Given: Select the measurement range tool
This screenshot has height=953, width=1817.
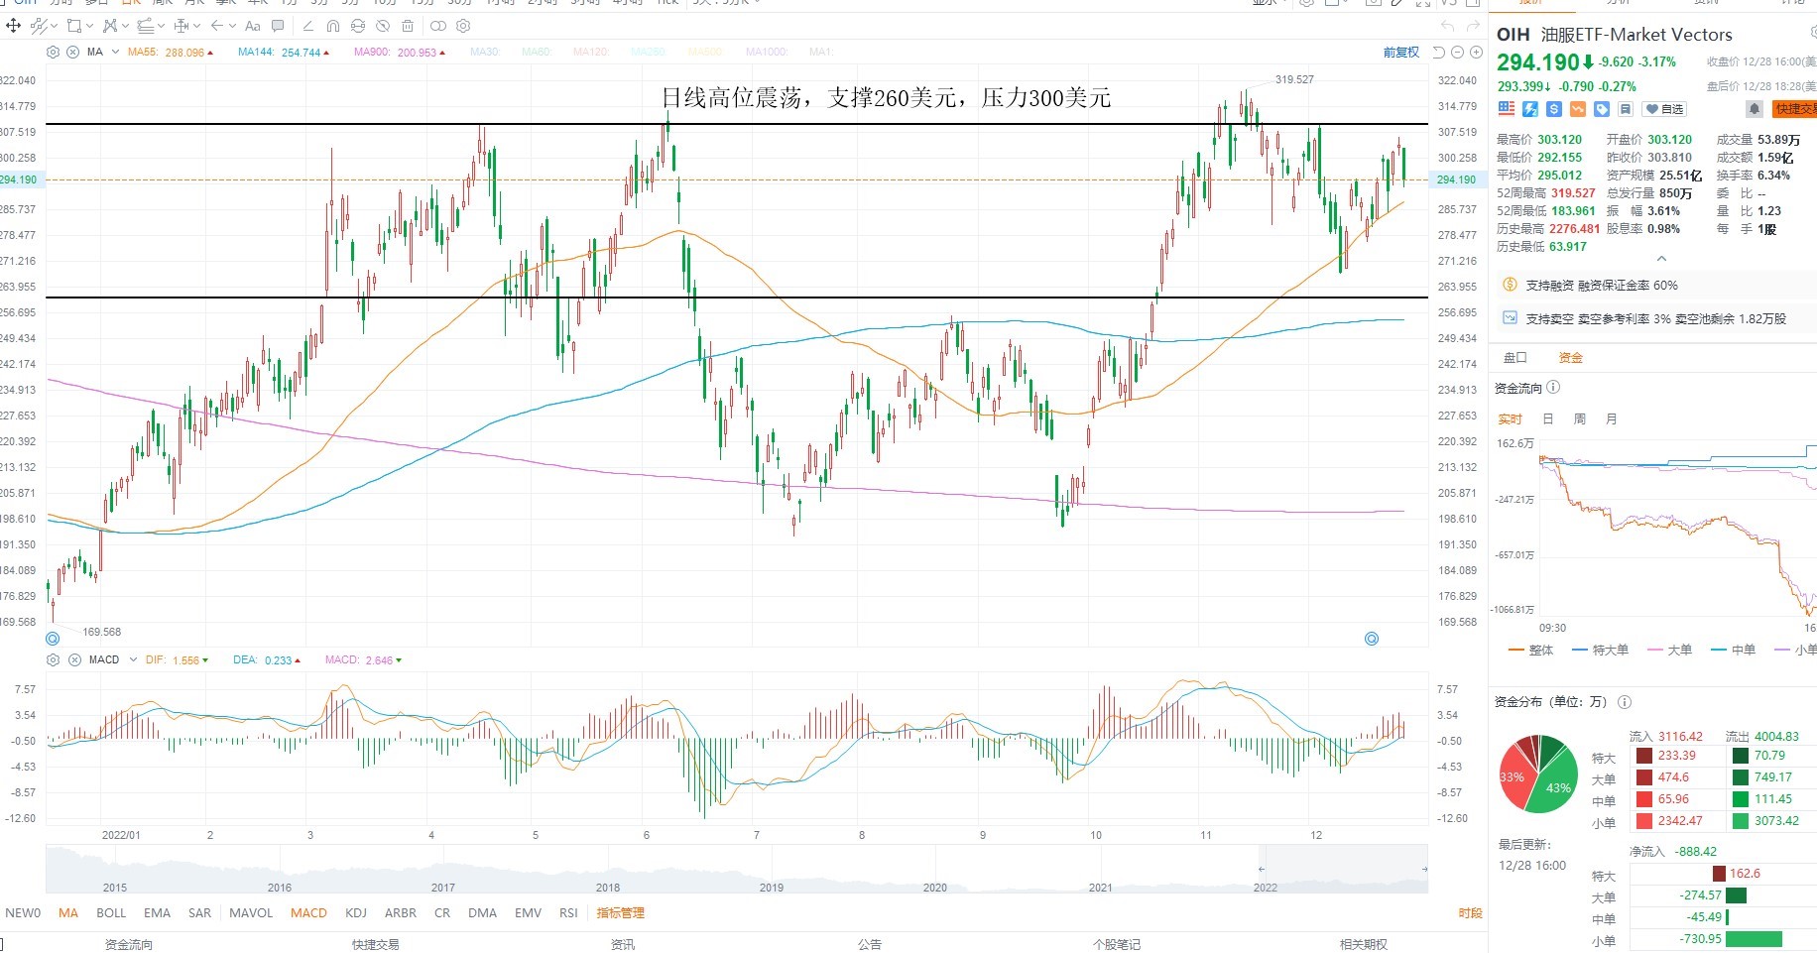Looking at the screenshot, I should [x=182, y=26].
